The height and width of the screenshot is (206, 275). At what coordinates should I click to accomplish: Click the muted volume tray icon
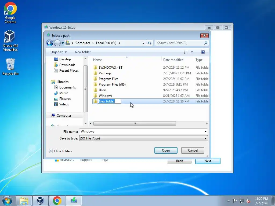click(248, 201)
